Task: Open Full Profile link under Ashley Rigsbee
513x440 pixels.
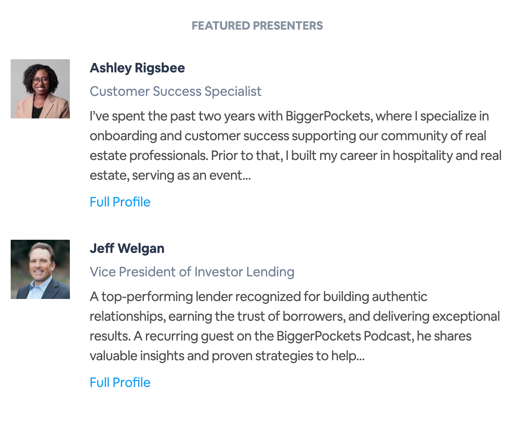Action: (120, 202)
